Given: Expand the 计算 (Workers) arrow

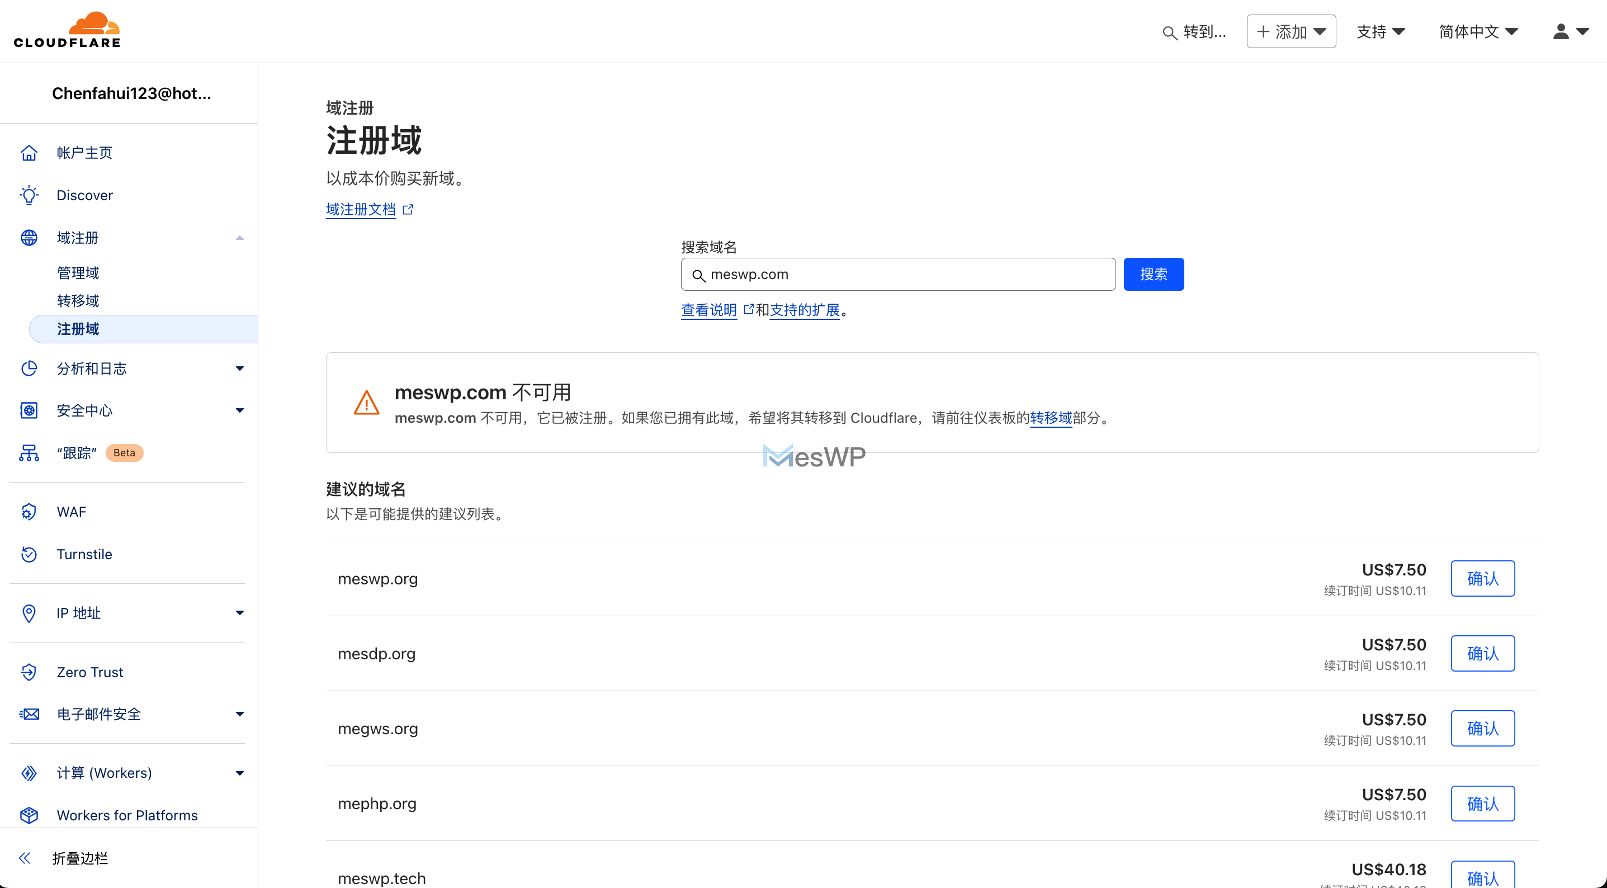Looking at the screenshot, I should (x=239, y=773).
